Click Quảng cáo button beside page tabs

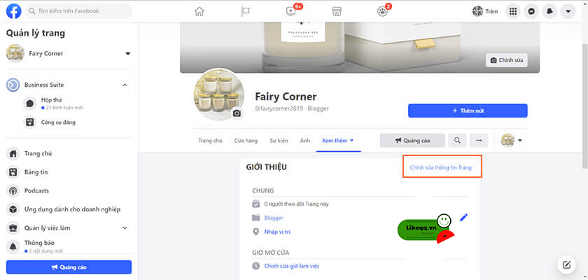(412, 141)
